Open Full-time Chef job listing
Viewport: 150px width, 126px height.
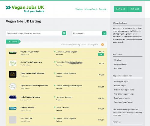(26, 119)
